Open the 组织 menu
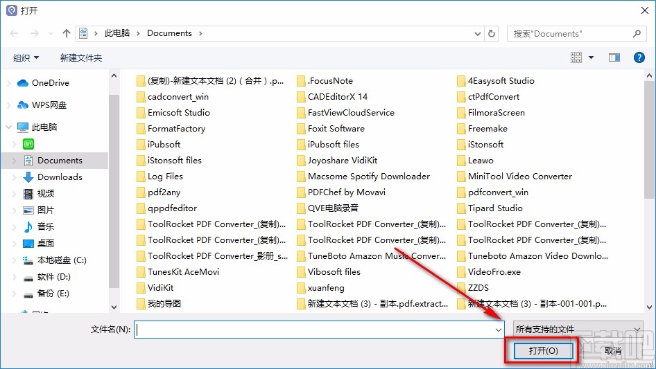Screen dimensions: 656x369 pyautogui.click(x=26, y=57)
